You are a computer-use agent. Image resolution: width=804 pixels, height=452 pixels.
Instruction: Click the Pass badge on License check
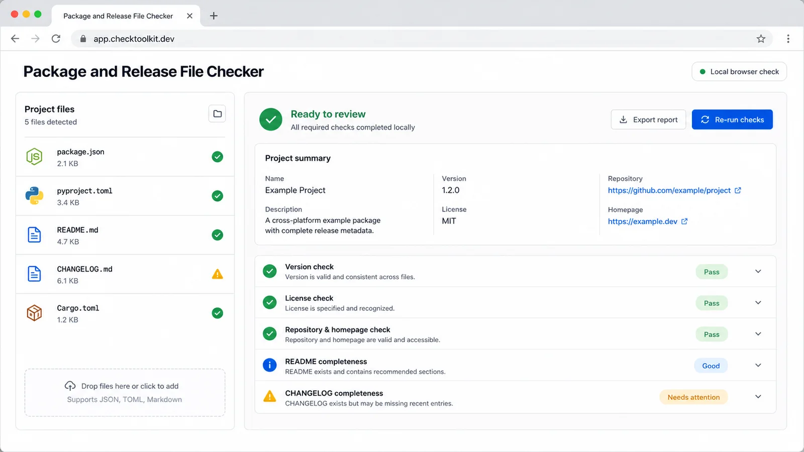coord(712,303)
